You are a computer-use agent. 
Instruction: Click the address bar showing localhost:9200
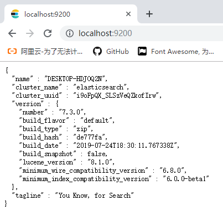141,33
